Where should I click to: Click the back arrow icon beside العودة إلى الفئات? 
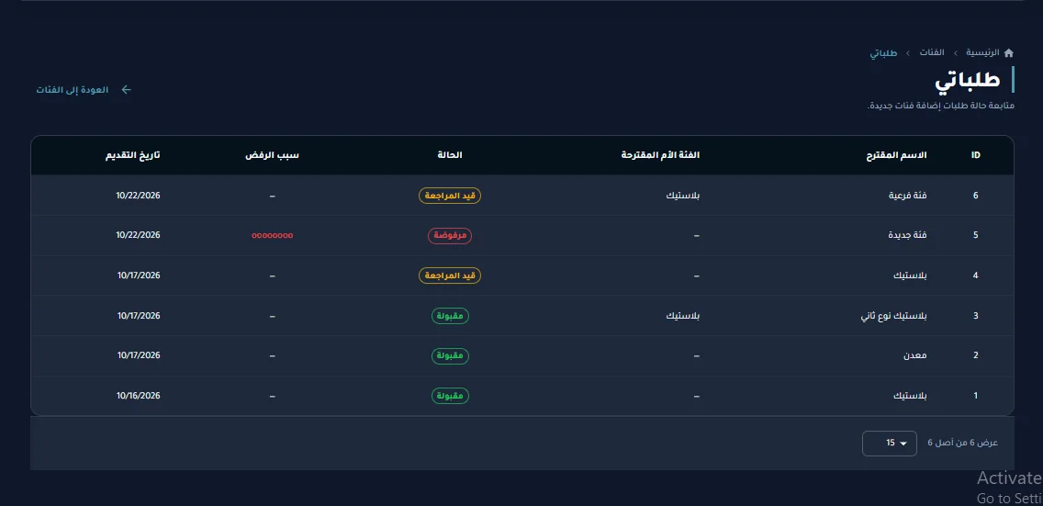[127, 90]
